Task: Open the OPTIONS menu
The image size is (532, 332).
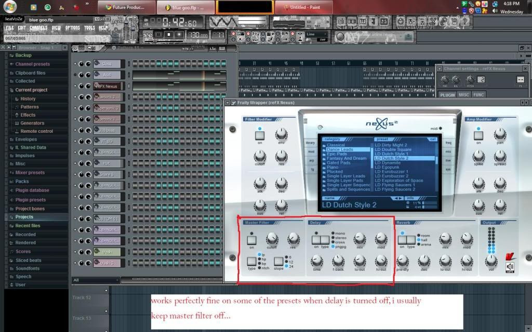Action: 72,28
